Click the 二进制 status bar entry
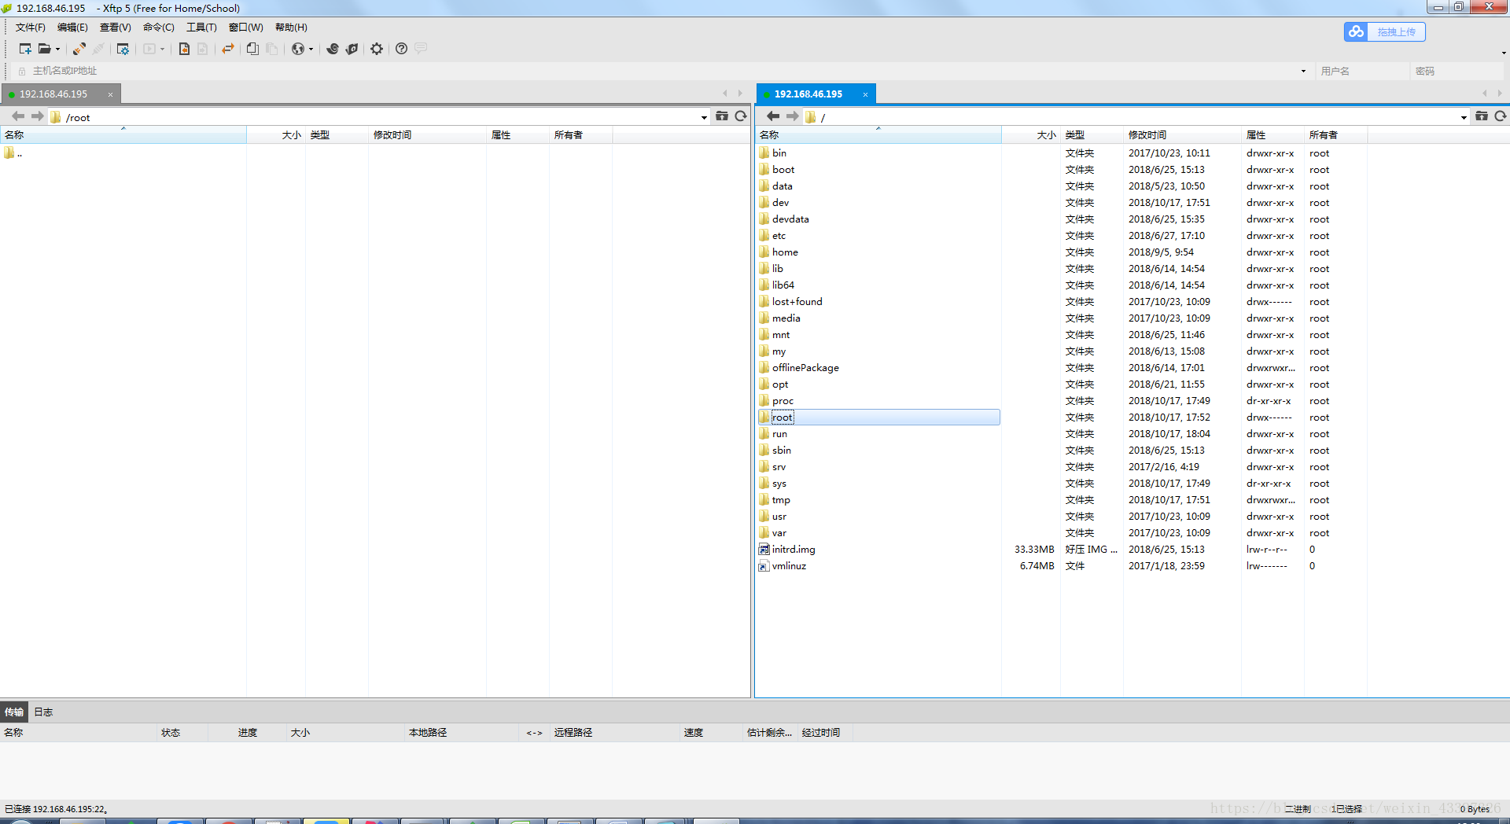This screenshot has width=1510, height=824. click(1298, 809)
